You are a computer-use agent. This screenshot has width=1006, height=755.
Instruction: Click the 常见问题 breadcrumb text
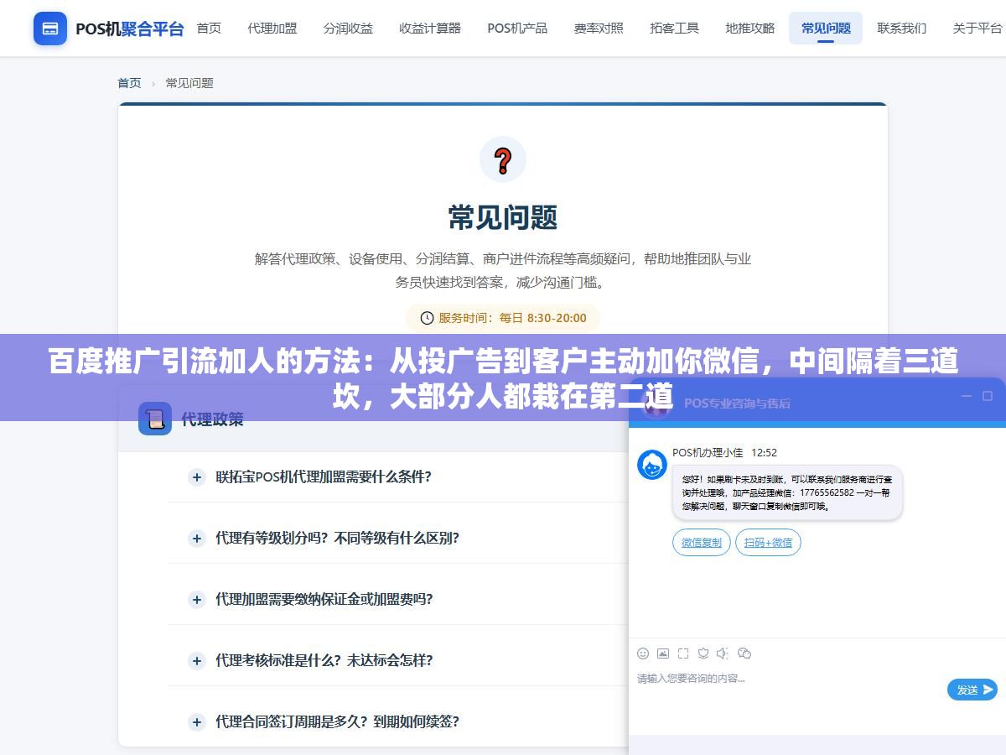[x=189, y=83]
